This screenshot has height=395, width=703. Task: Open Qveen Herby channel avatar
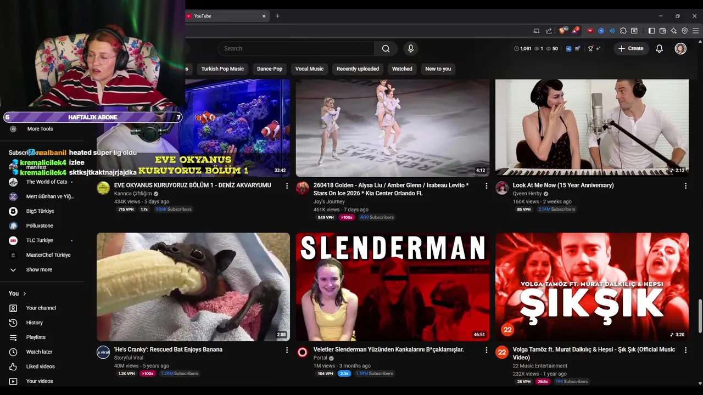[x=502, y=188]
